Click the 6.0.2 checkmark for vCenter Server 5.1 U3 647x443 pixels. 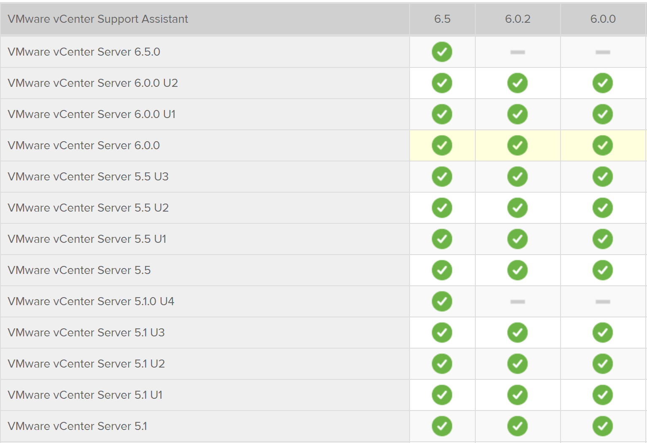[518, 333]
